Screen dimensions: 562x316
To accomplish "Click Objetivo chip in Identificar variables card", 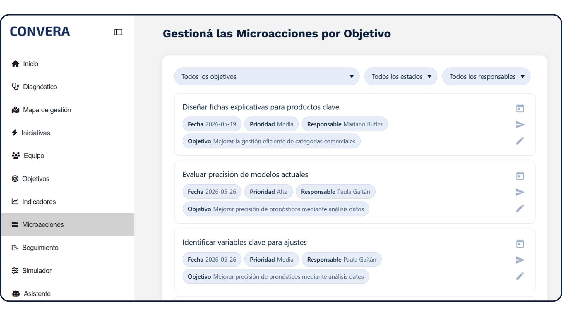I will [276, 276].
